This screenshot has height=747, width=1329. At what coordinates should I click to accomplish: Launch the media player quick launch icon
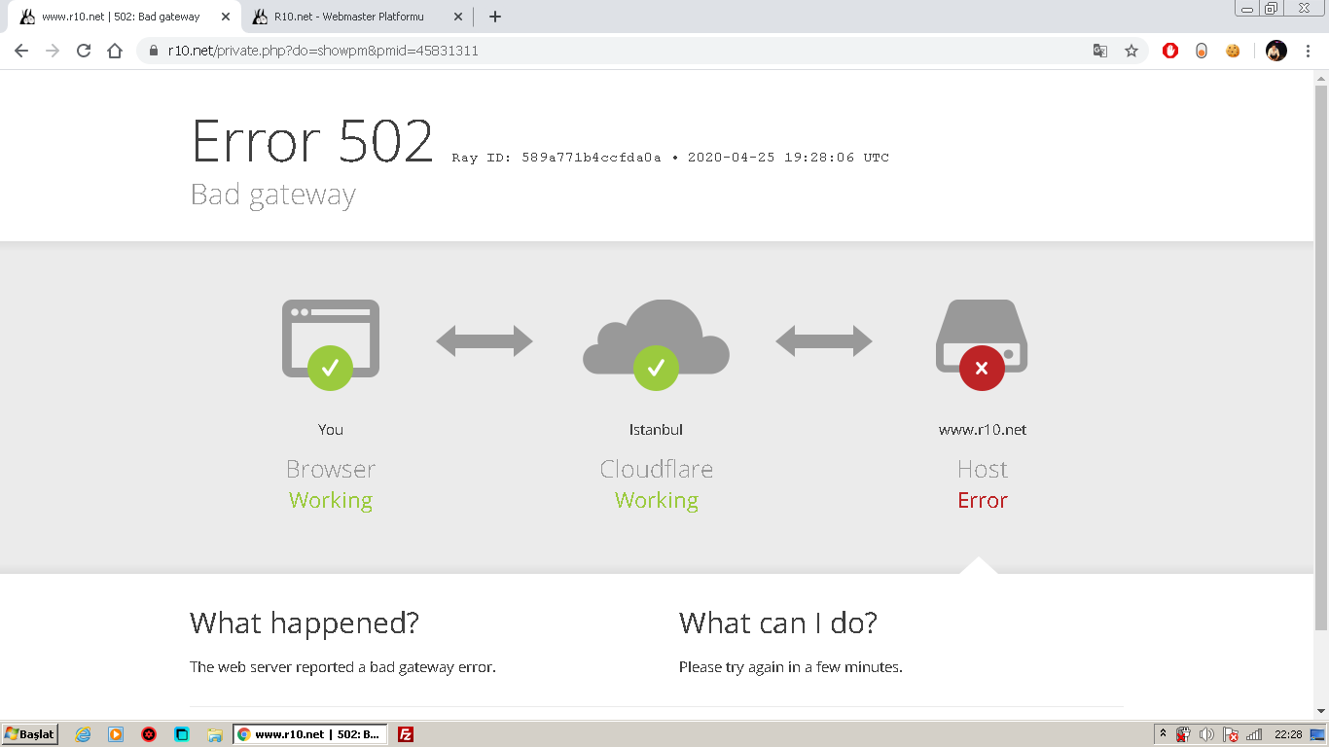[116, 734]
